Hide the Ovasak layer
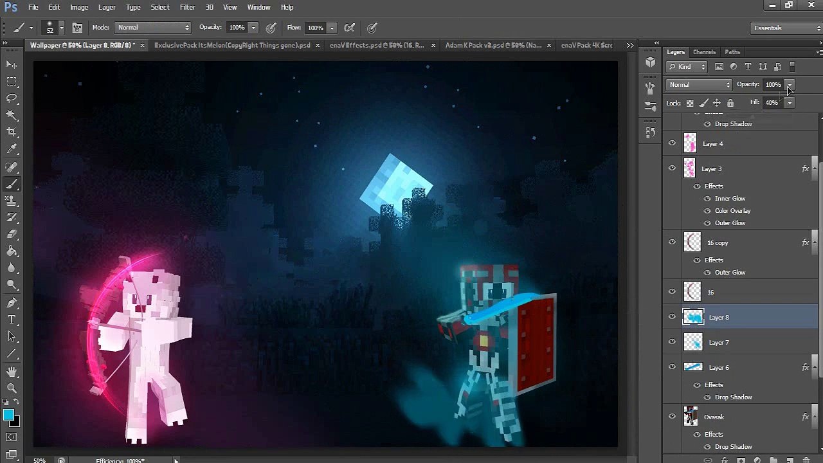 tap(672, 417)
